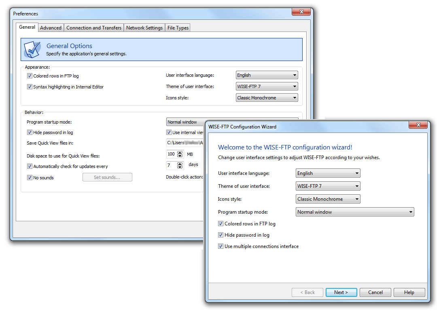Open Help in the configuration wizard
Screen dimensions: 441x311
tap(409, 292)
